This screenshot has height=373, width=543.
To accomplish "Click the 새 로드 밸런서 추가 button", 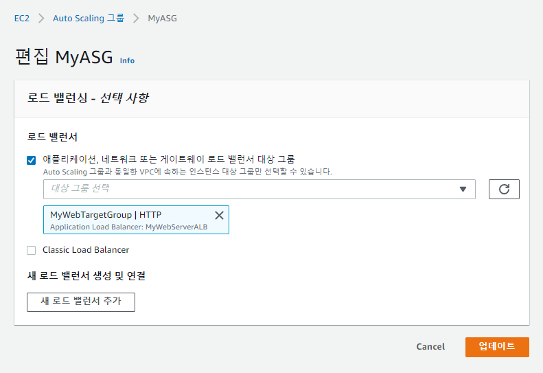I will 81,302.
